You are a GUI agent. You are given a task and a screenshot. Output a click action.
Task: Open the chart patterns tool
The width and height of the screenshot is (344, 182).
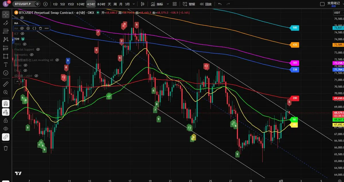tap(5, 39)
